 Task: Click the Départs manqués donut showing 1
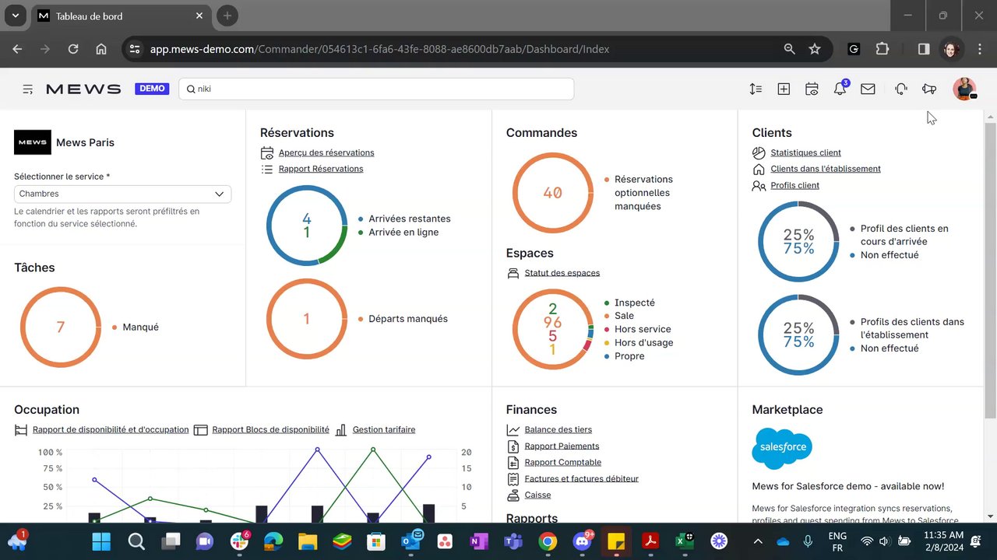[x=307, y=319]
